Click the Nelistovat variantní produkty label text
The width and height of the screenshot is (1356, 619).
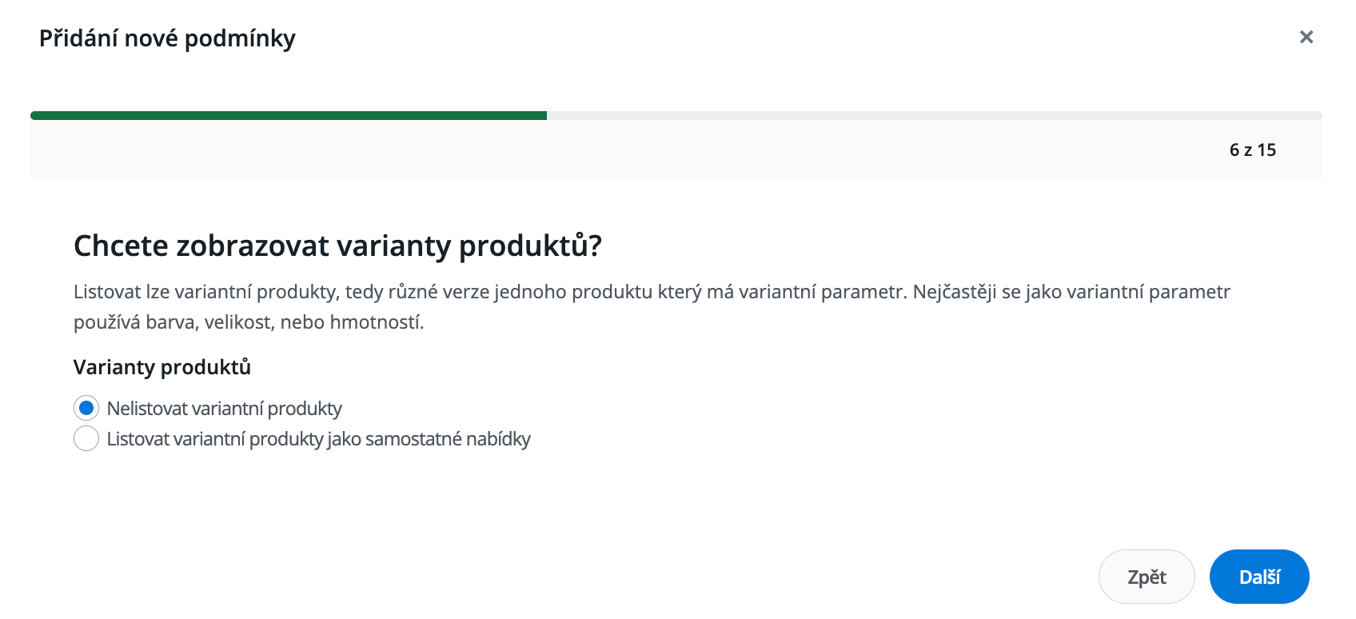point(224,409)
